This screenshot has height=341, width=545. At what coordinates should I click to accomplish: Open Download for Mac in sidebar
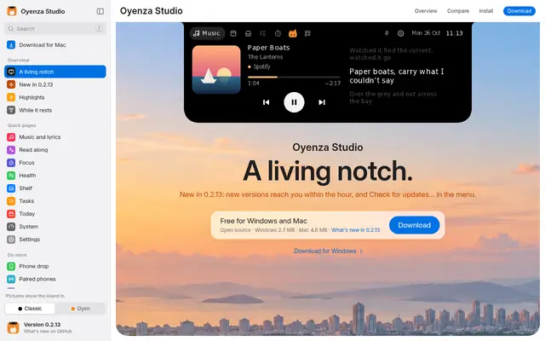[x=54, y=45]
